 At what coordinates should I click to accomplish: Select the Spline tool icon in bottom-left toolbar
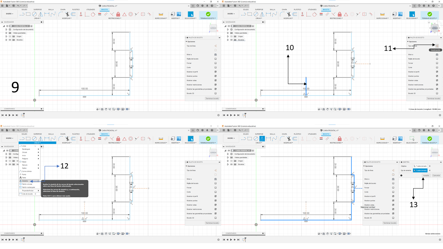pos(53,139)
